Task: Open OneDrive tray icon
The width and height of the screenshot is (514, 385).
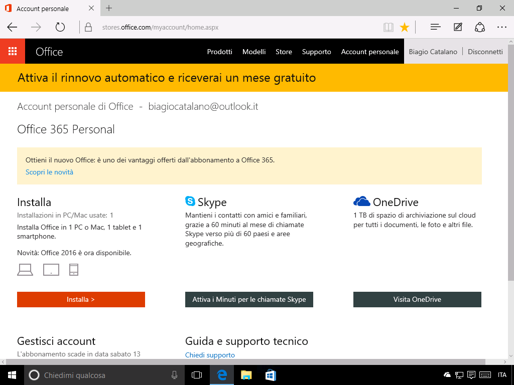Action: pyautogui.click(x=447, y=375)
